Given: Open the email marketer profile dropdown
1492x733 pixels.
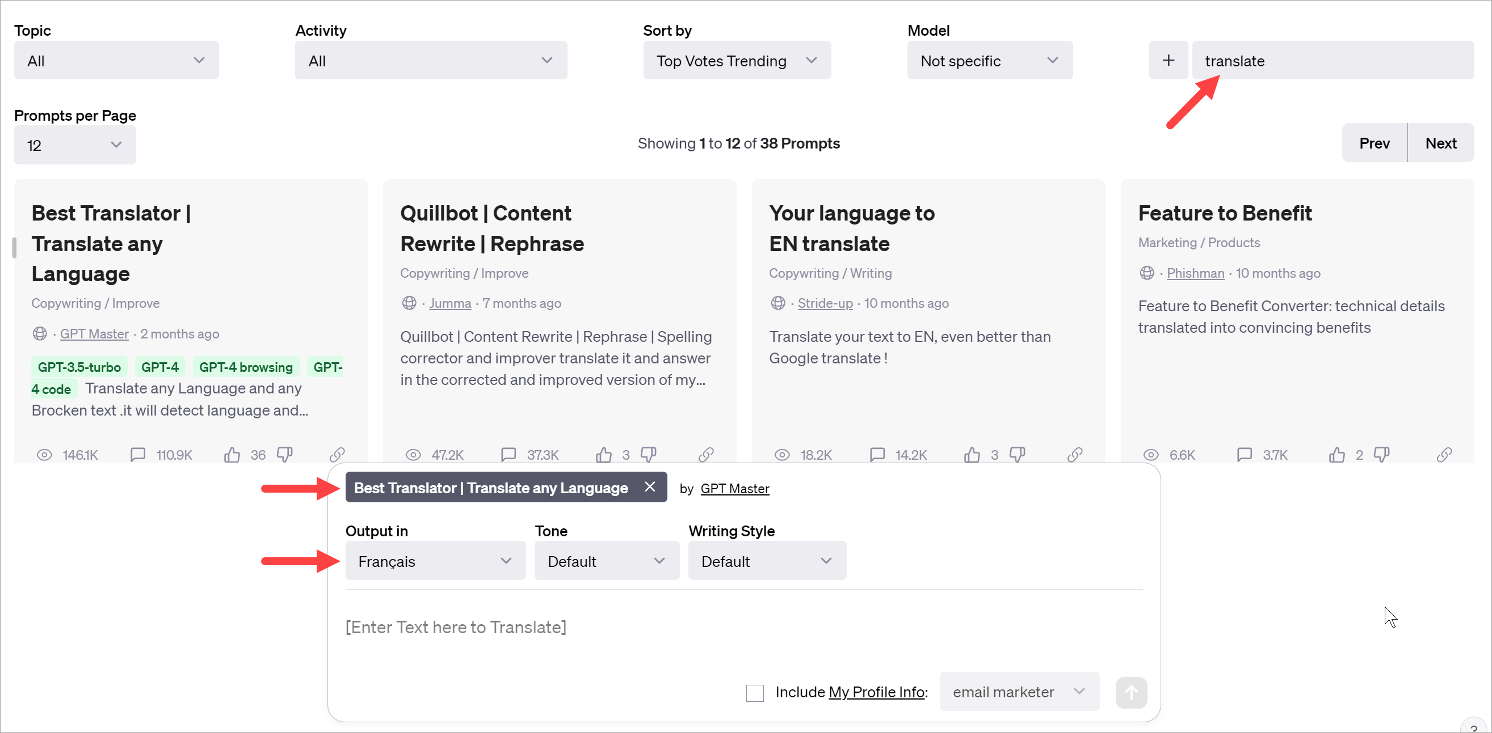Looking at the screenshot, I should (x=1018, y=692).
